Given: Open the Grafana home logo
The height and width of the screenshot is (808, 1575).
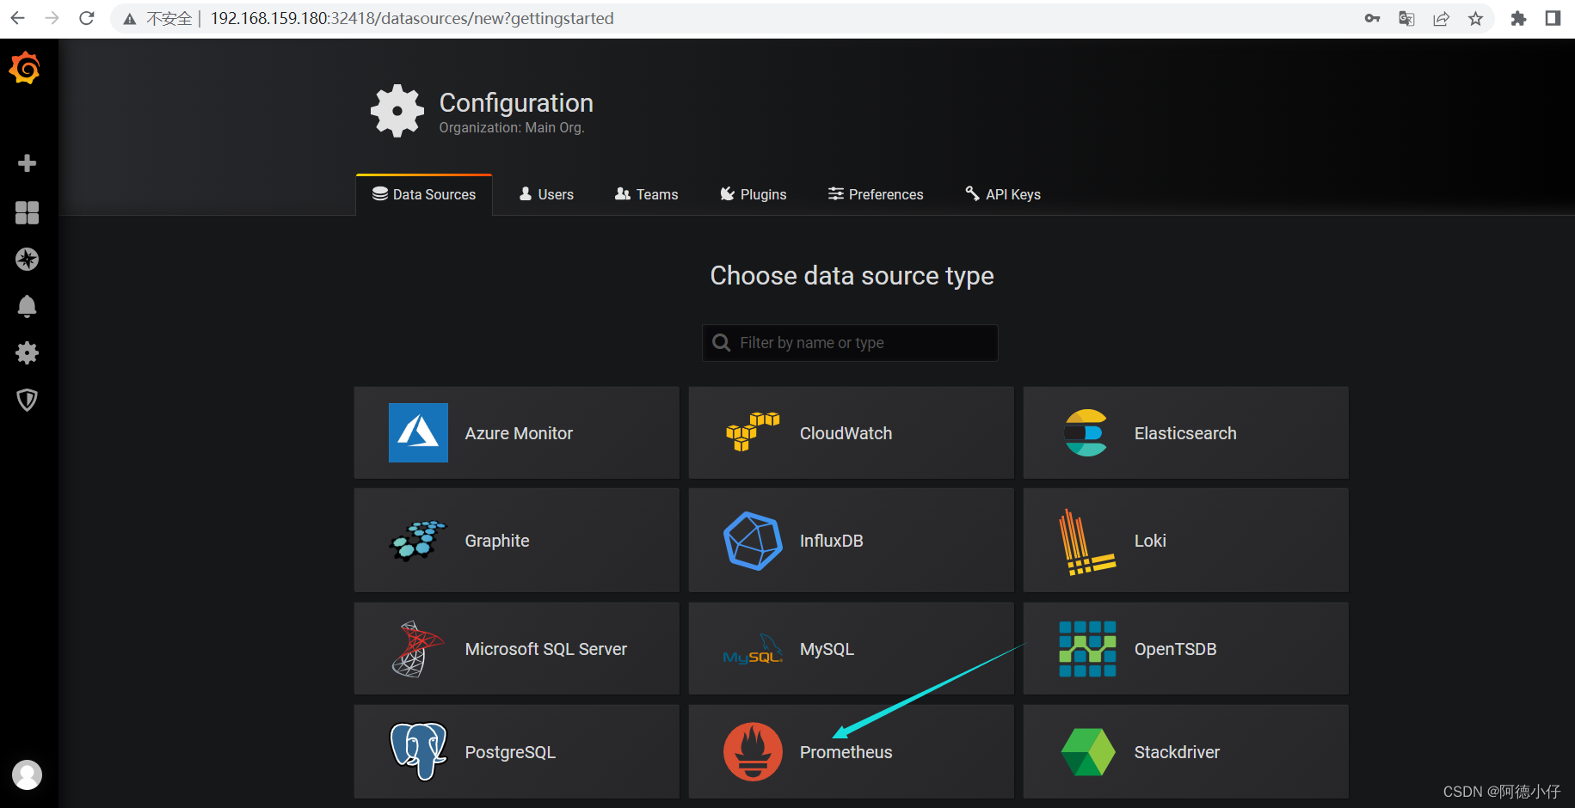Looking at the screenshot, I should (25, 68).
